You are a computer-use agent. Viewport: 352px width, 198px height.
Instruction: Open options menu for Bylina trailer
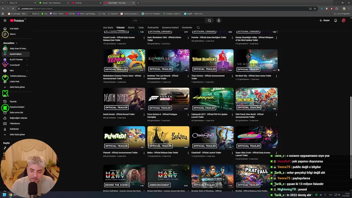(x=188, y=153)
